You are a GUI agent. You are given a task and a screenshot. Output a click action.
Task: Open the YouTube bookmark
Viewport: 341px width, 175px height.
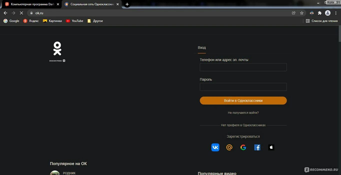[x=74, y=21]
